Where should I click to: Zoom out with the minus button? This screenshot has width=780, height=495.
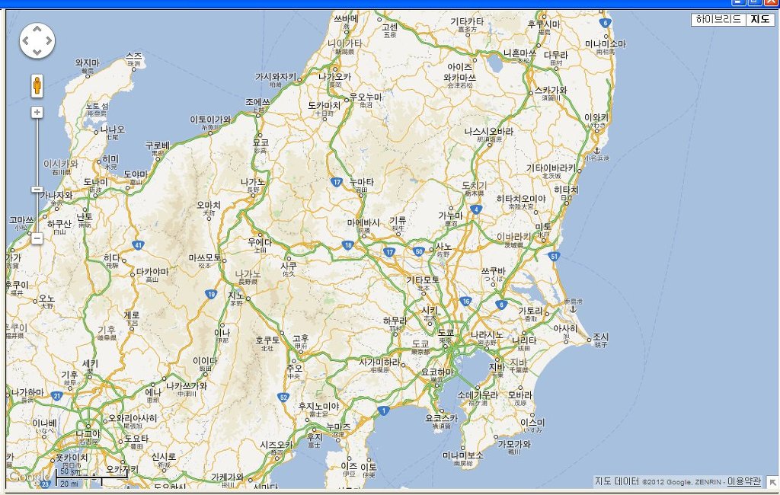(37, 238)
